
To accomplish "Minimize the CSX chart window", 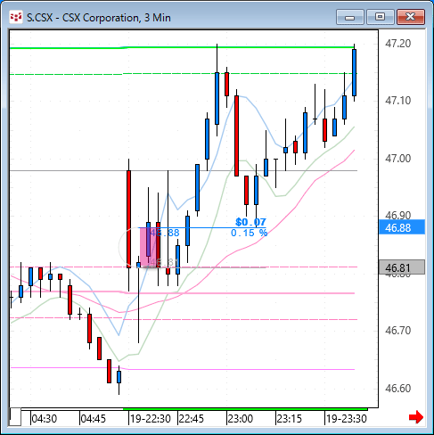I will coord(350,17).
